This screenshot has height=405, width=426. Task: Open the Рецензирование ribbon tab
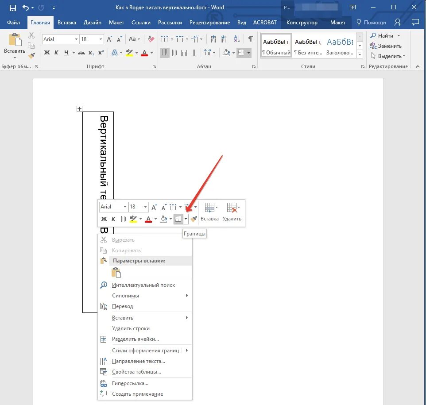(209, 23)
